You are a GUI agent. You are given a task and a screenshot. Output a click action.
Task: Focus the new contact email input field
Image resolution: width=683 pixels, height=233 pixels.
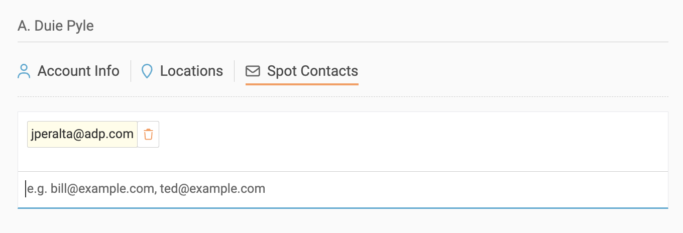click(343, 189)
